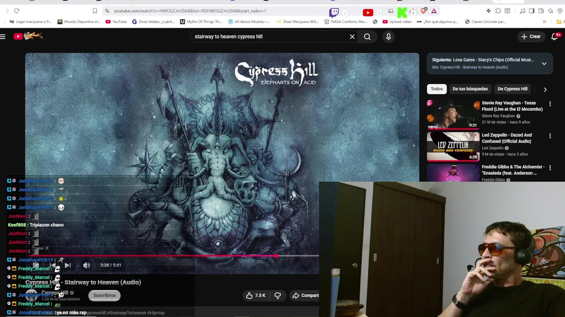Open Upload video bookmark
The image size is (565, 317).
[397, 22]
